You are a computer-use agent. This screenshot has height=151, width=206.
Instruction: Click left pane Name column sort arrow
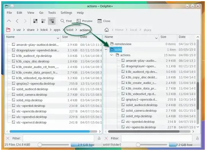(58, 38)
